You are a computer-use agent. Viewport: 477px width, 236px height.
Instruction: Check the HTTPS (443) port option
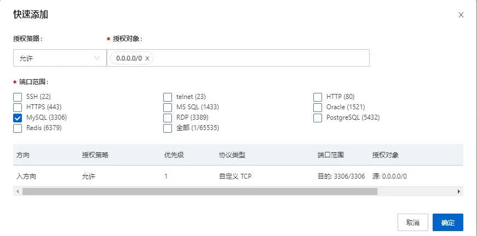(18, 107)
